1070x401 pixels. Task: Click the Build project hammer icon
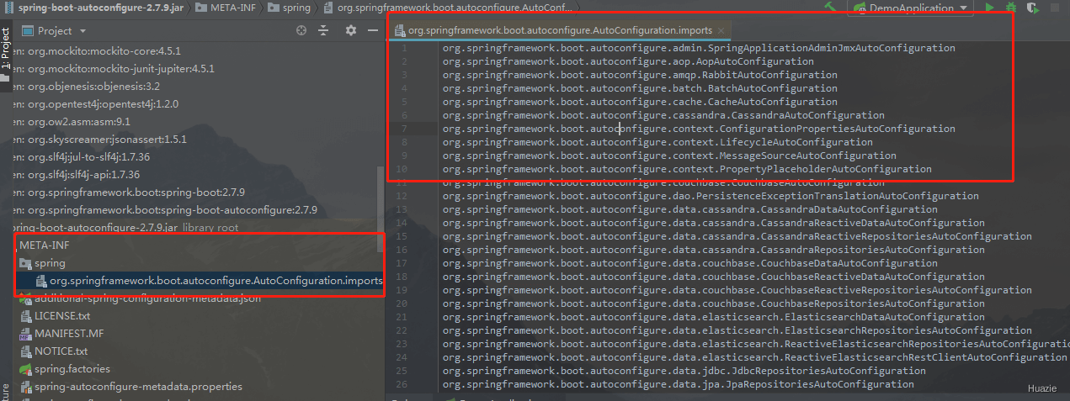pyautogui.click(x=830, y=8)
